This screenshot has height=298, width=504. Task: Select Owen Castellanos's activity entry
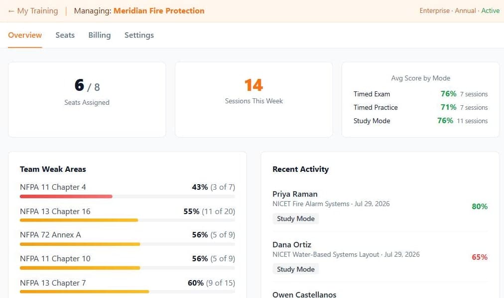[x=304, y=295]
